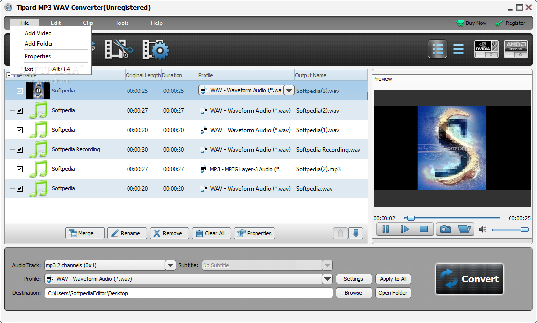The image size is (537, 323).
Task: Click the Settings button
Action: click(x=354, y=279)
